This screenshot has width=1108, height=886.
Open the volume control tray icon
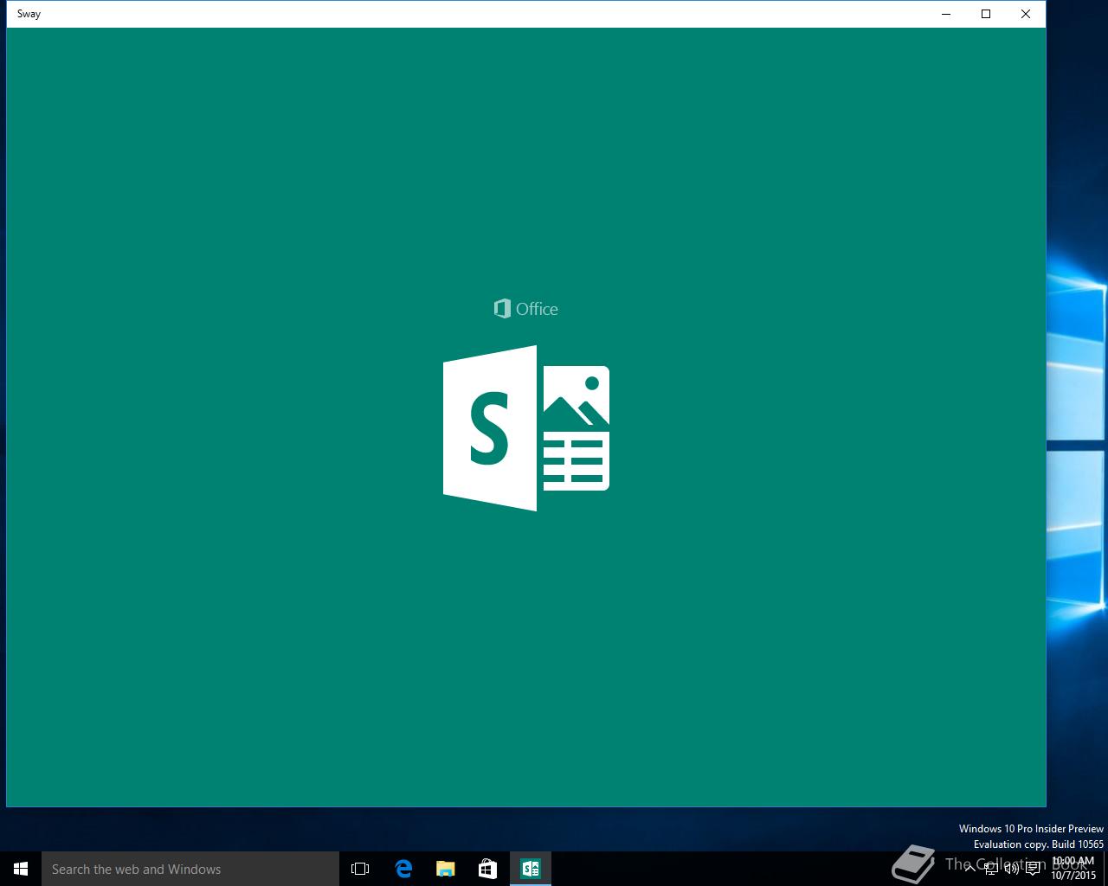click(1011, 869)
